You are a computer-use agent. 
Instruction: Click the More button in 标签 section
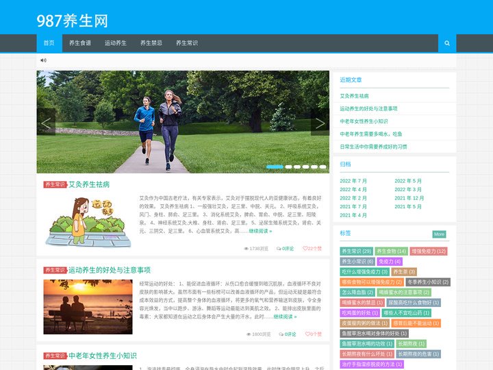(x=439, y=234)
